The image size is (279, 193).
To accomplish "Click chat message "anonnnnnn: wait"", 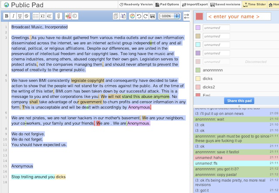I will coord(236,119).
